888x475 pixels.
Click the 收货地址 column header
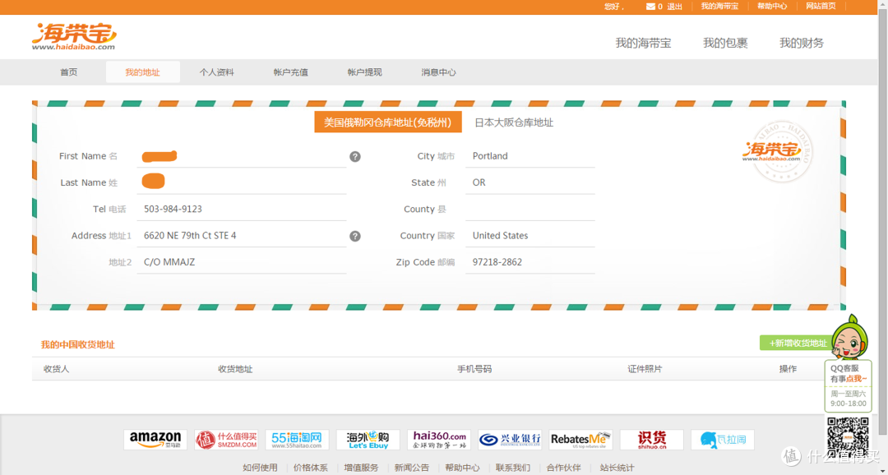click(235, 369)
